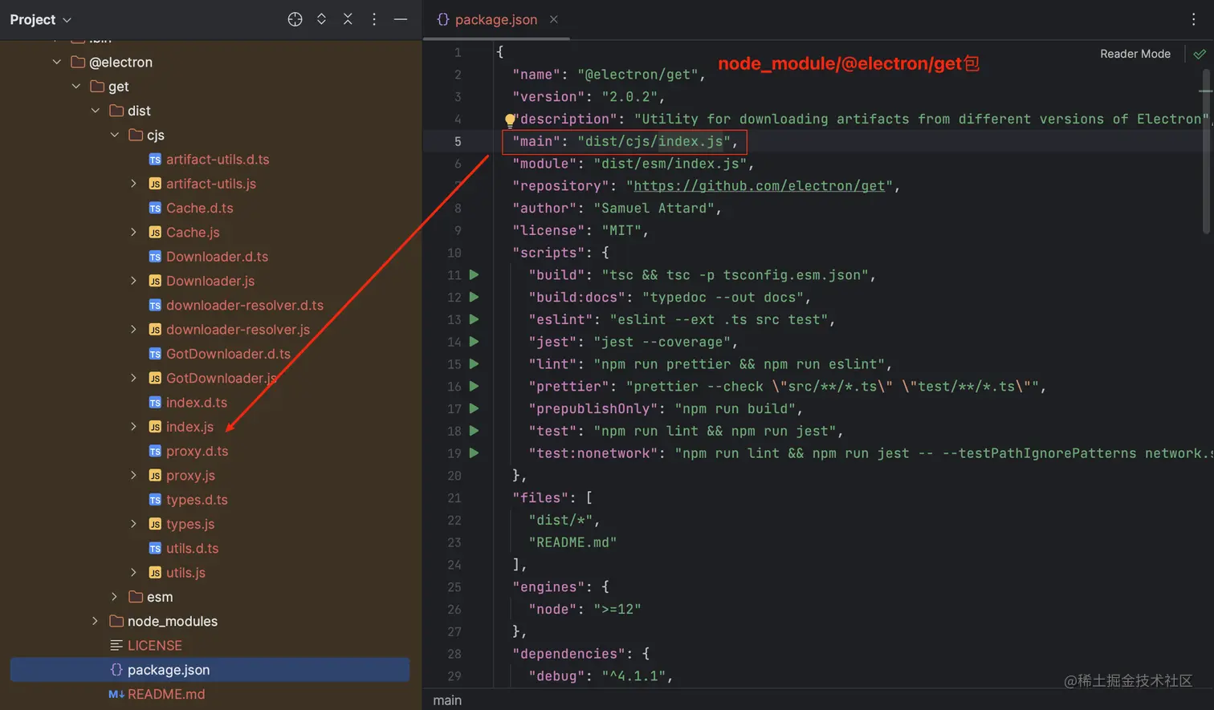Click the editor vertical scrollbar
The width and height of the screenshot is (1214, 710).
[x=1206, y=152]
